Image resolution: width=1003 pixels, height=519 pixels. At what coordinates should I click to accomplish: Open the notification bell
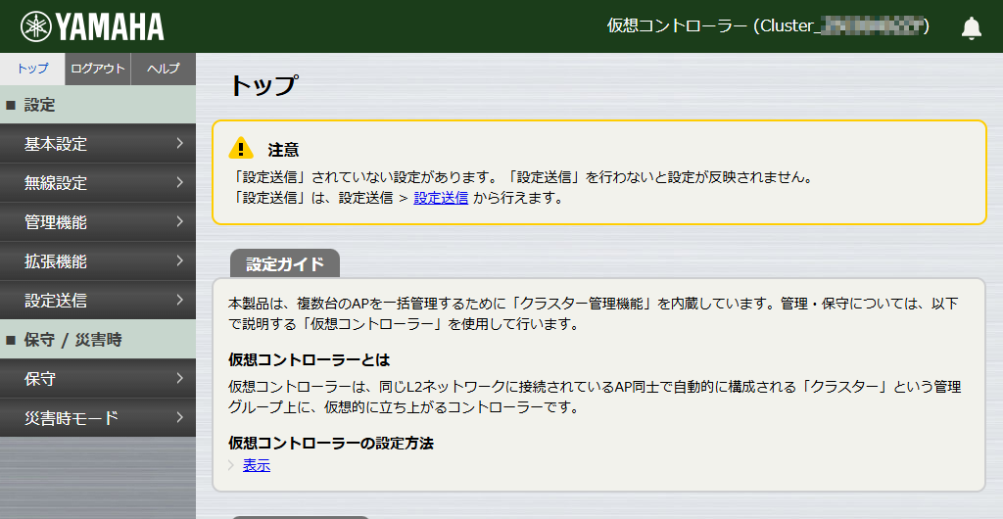(971, 27)
